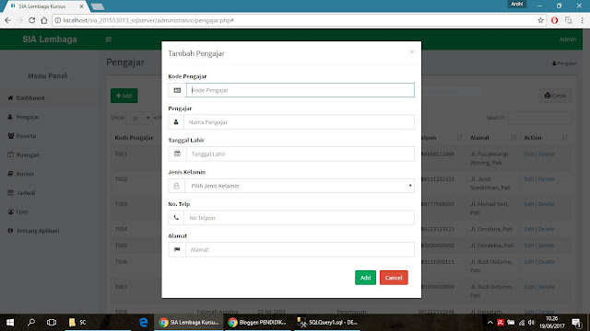Bookmark this page with star icon
590x331 pixels.
tap(541, 20)
